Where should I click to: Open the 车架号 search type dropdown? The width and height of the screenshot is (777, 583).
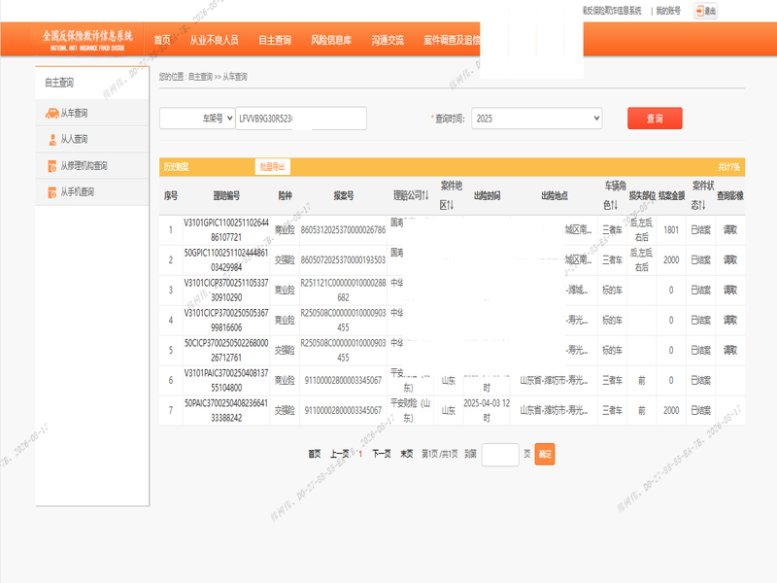(197, 119)
